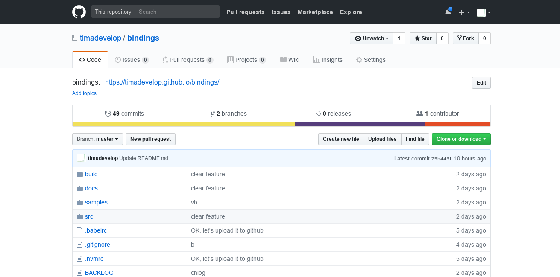
Task: Open the Wiki tab
Action: 290,60
